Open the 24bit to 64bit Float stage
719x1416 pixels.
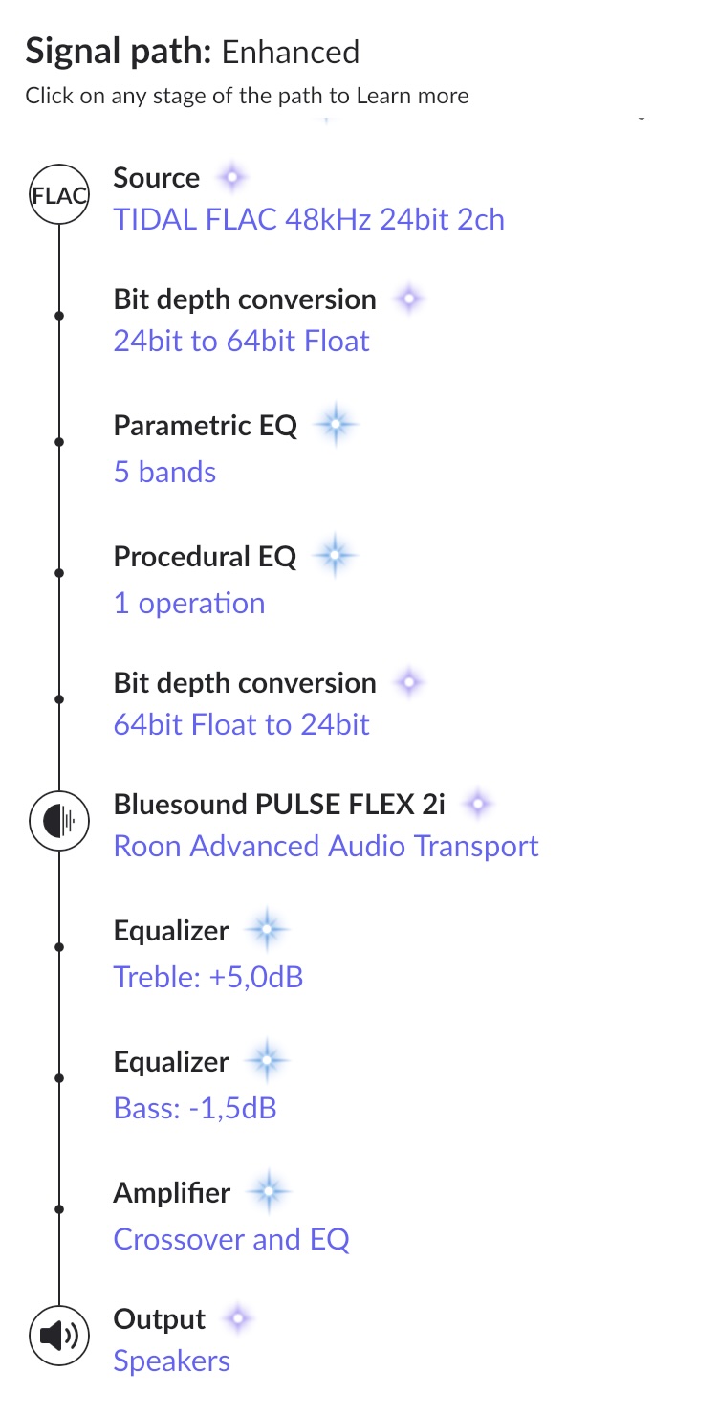pyautogui.click(x=241, y=342)
